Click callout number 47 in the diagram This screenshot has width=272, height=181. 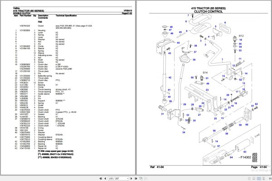point(170,30)
